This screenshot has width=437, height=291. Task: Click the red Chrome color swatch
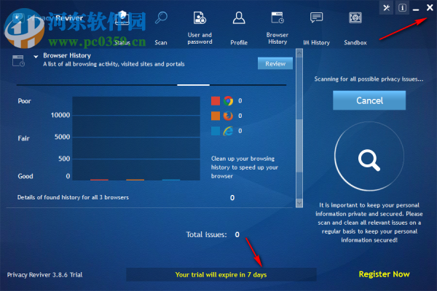pos(216,101)
